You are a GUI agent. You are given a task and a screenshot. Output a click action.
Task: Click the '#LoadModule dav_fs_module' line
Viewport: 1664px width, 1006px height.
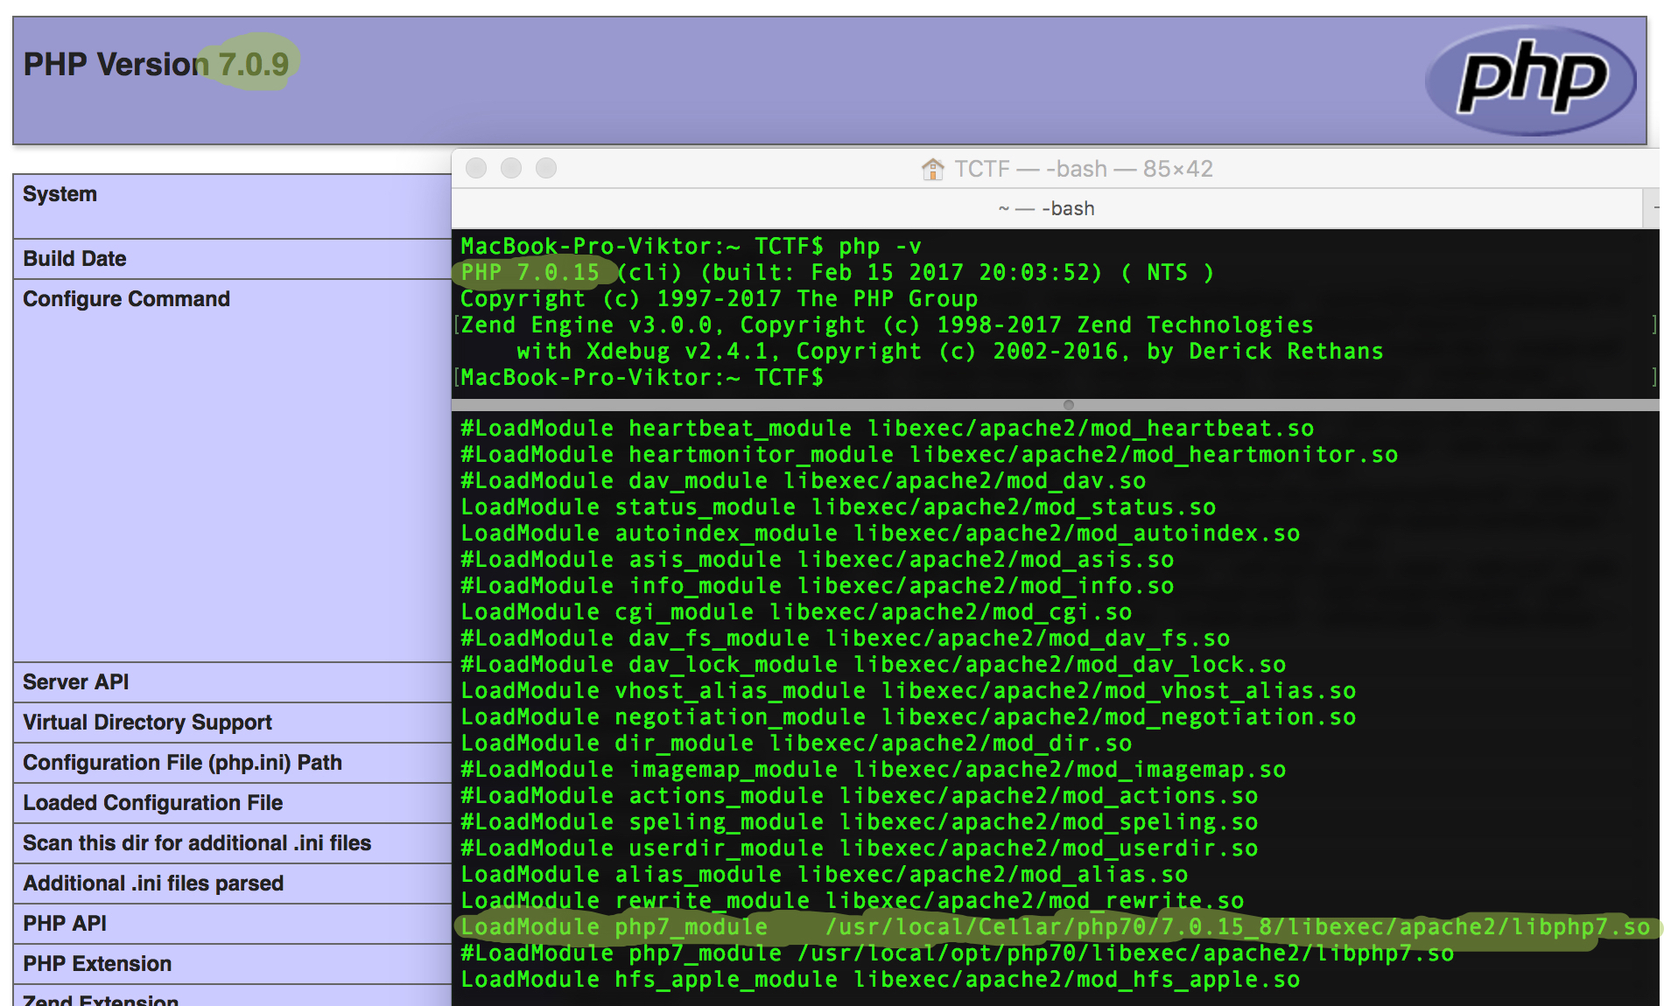(845, 639)
